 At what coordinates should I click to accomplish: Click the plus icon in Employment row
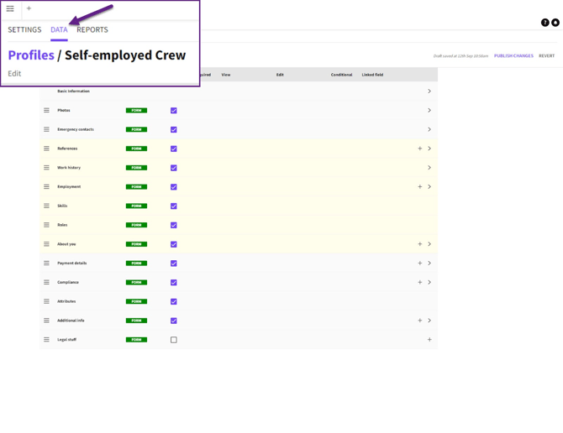420,187
